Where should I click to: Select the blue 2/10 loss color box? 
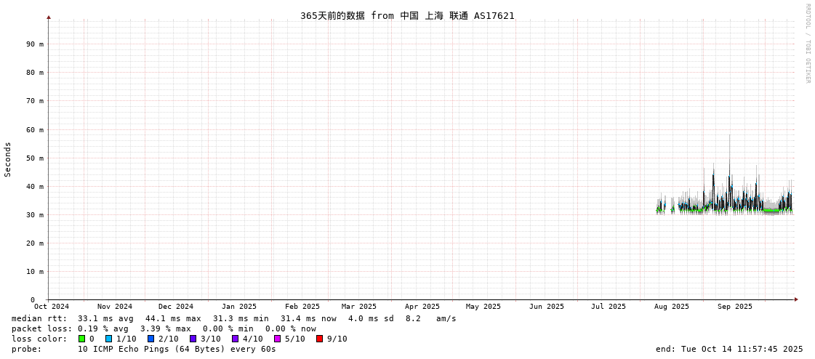click(151, 339)
